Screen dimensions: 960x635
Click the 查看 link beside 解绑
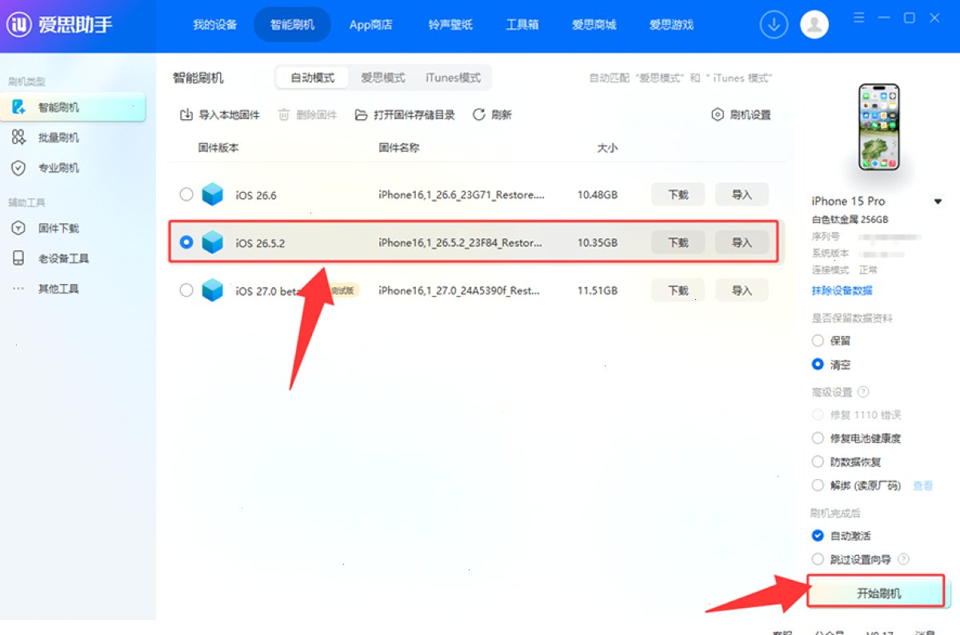pos(923,485)
